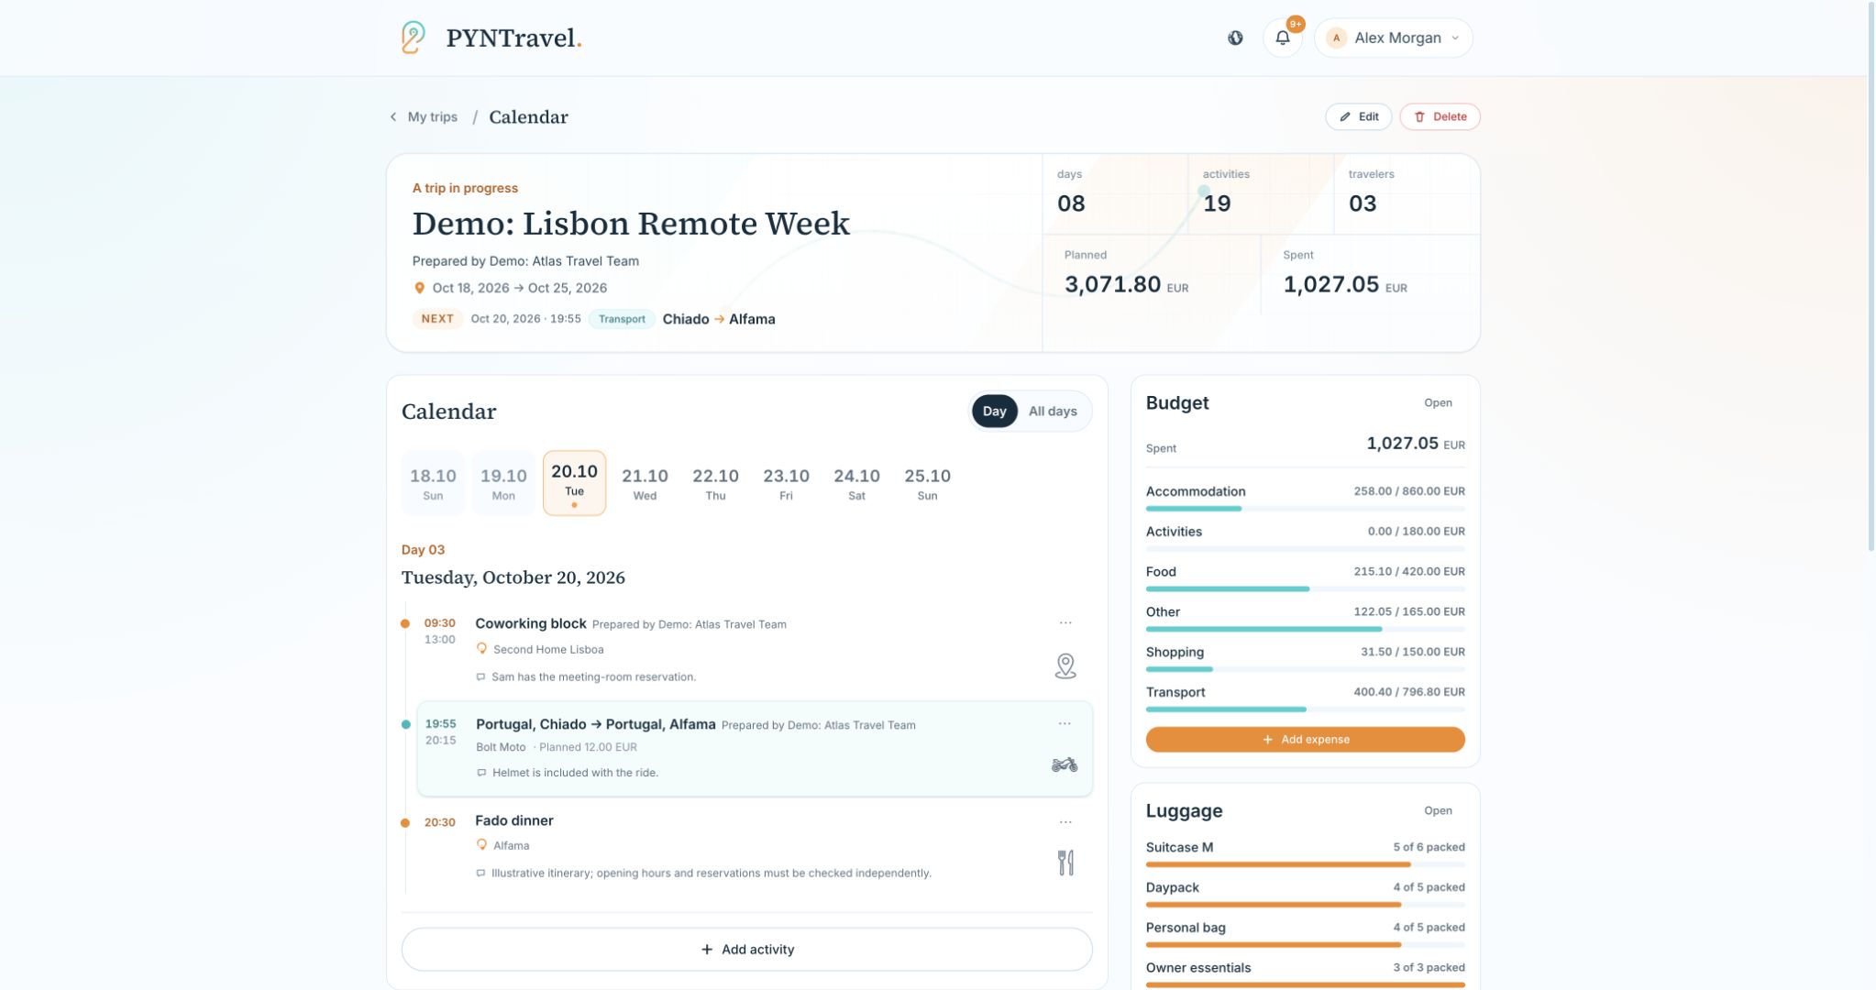Click the Second Home Lisboa location pin
Image resolution: width=1876 pixels, height=990 pixels.
[x=481, y=649]
